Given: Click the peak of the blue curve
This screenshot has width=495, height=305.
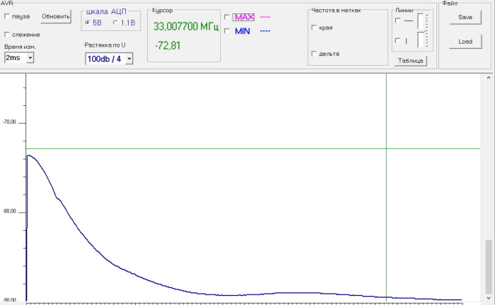Looking at the screenshot, I should click(29, 155).
